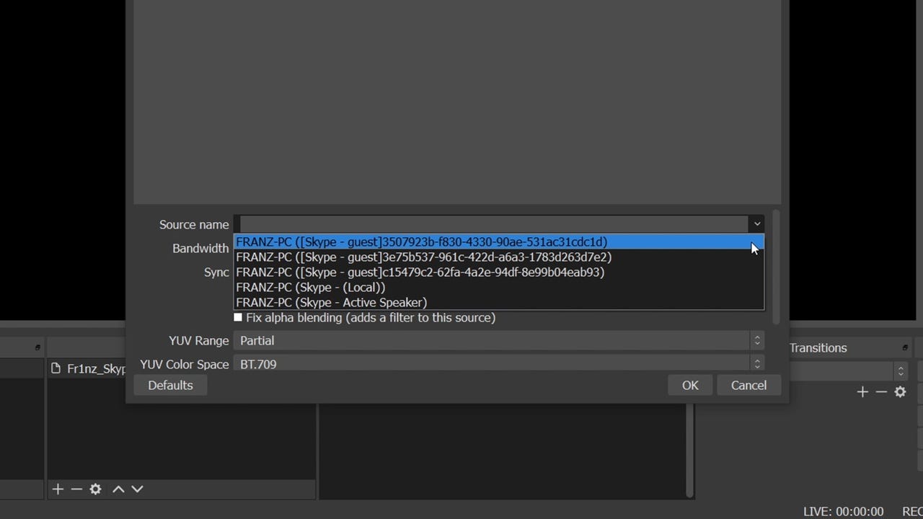This screenshot has height=519, width=923.
Task: Add a transition with plus icon
Action: tap(862, 391)
